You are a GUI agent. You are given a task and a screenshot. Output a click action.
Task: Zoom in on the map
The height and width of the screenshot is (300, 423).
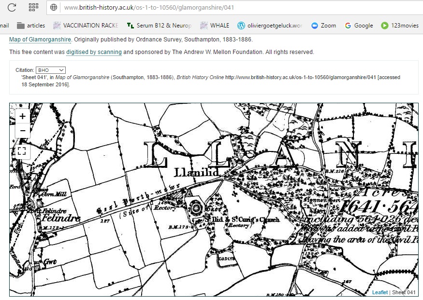(22, 117)
